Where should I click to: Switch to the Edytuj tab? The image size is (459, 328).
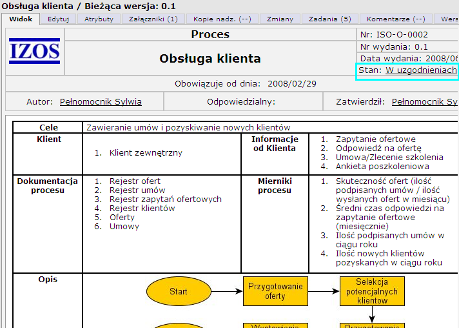(58, 19)
